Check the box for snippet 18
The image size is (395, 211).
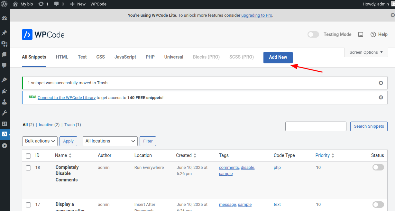click(x=28, y=168)
